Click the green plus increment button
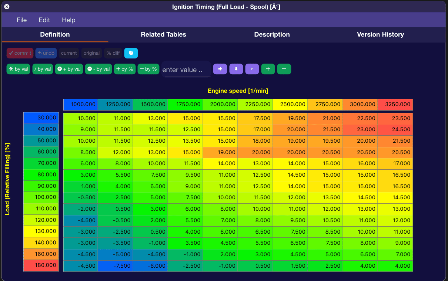This screenshot has height=281, width=448. click(268, 69)
